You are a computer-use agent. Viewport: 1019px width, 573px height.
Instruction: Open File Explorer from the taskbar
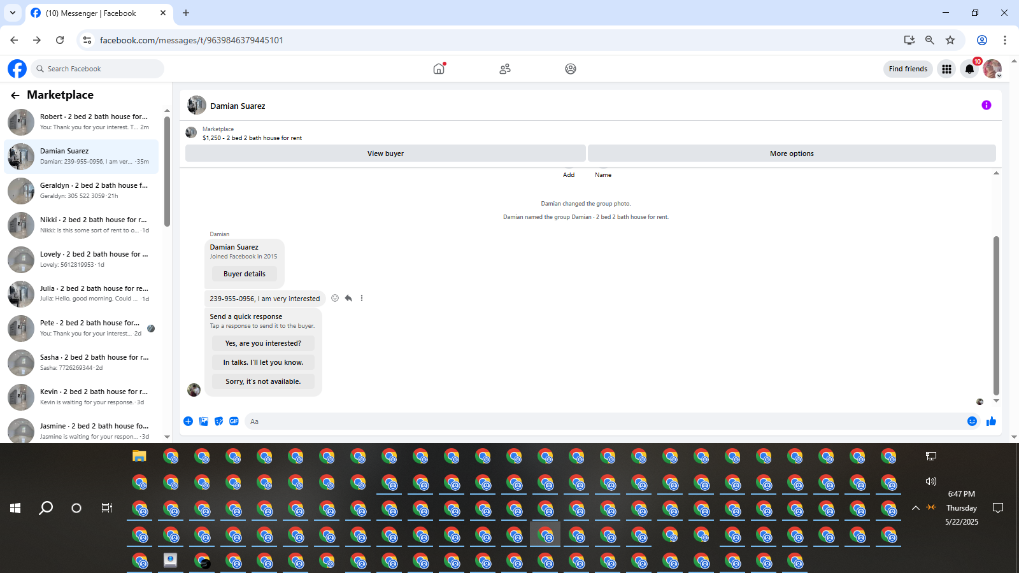click(139, 456)
